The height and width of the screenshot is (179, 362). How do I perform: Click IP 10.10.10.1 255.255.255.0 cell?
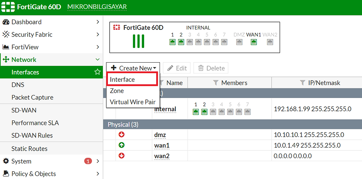click(x=309, y=134)
